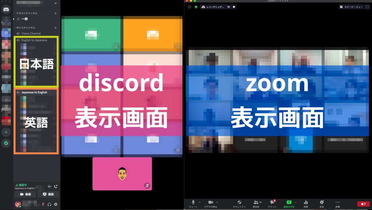
Task: Start Zoom screen sharing with 画面を共有
Action: [x=289, y=203]
